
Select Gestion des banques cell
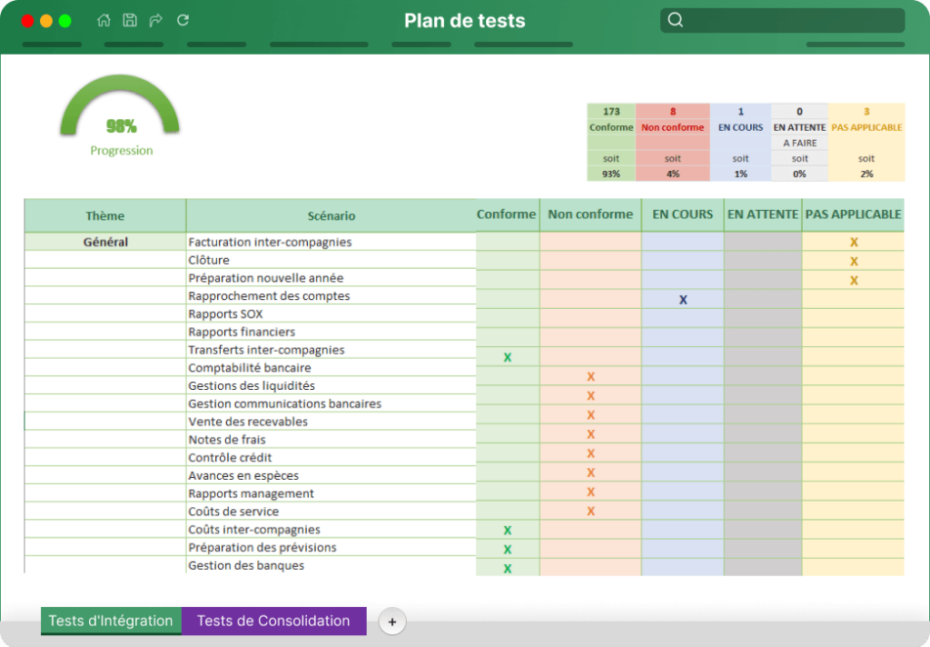tap(331, 565)
